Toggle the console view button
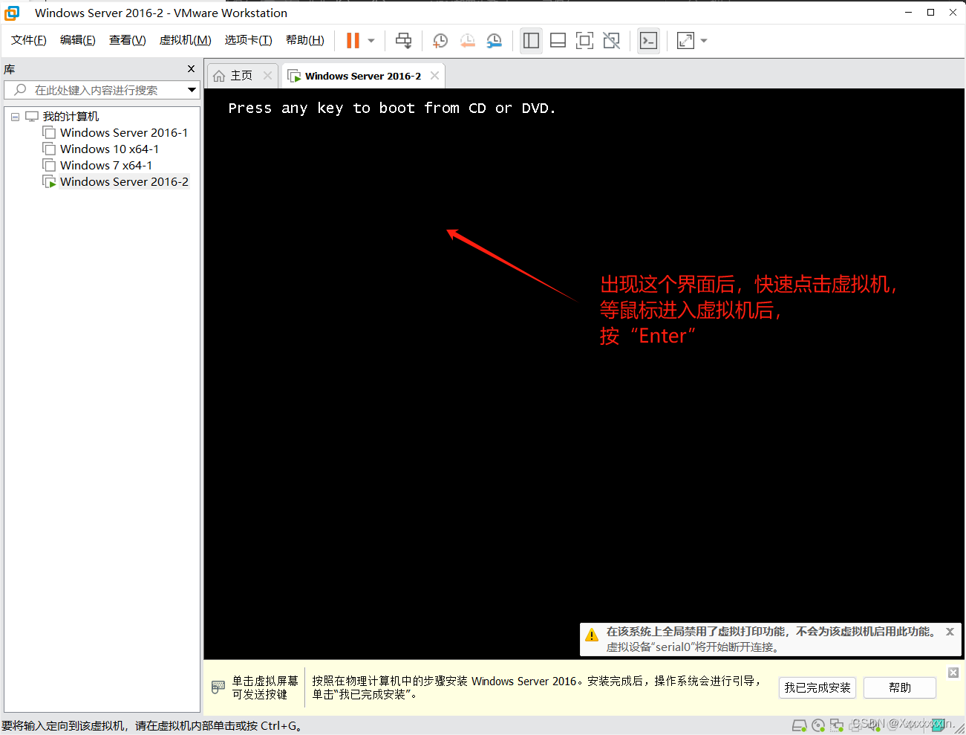The height and width of the screenshot is (735, 966). [x=648, y=41]
